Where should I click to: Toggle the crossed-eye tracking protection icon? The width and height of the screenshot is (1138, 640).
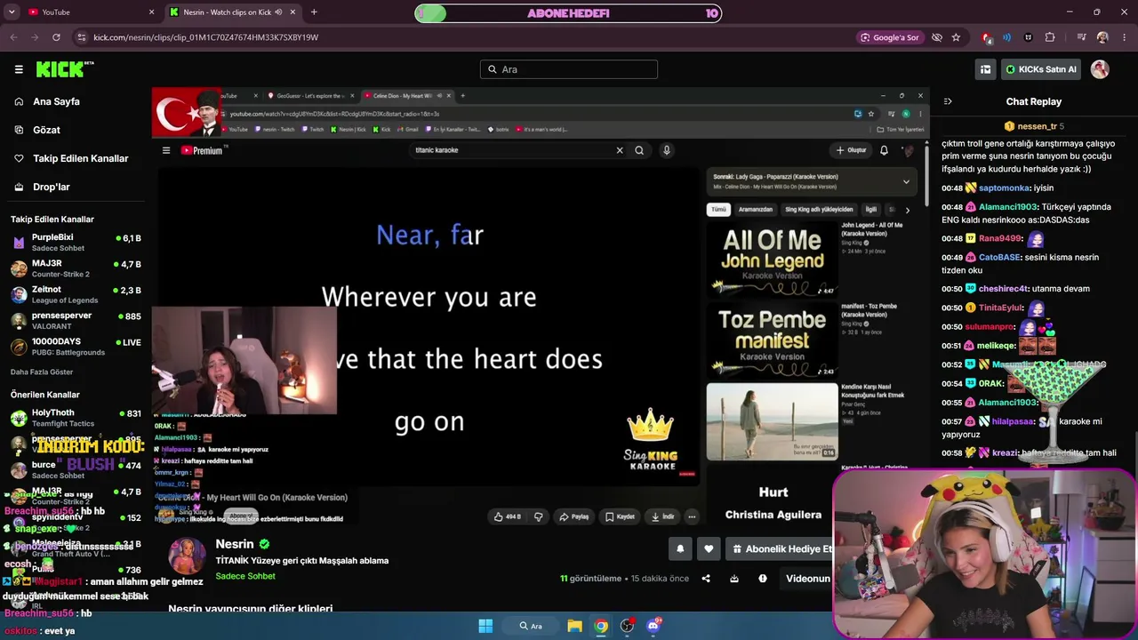tap(936, 37)
